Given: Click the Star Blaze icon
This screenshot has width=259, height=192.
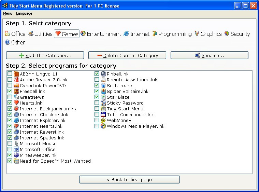Looking at the screenshot, I should click(103, 97).
